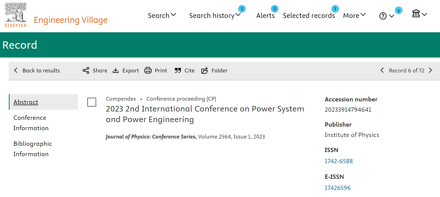Open the Search history dropdown
Screen dimensions: 440x197
tap(215, 15)
